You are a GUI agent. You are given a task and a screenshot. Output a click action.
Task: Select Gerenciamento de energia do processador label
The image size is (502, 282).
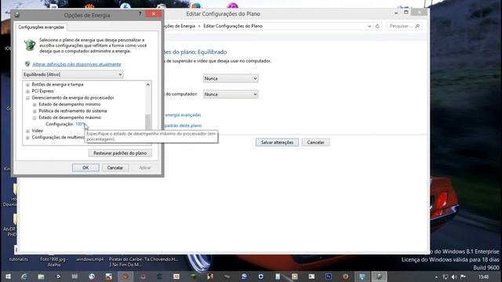73,97
